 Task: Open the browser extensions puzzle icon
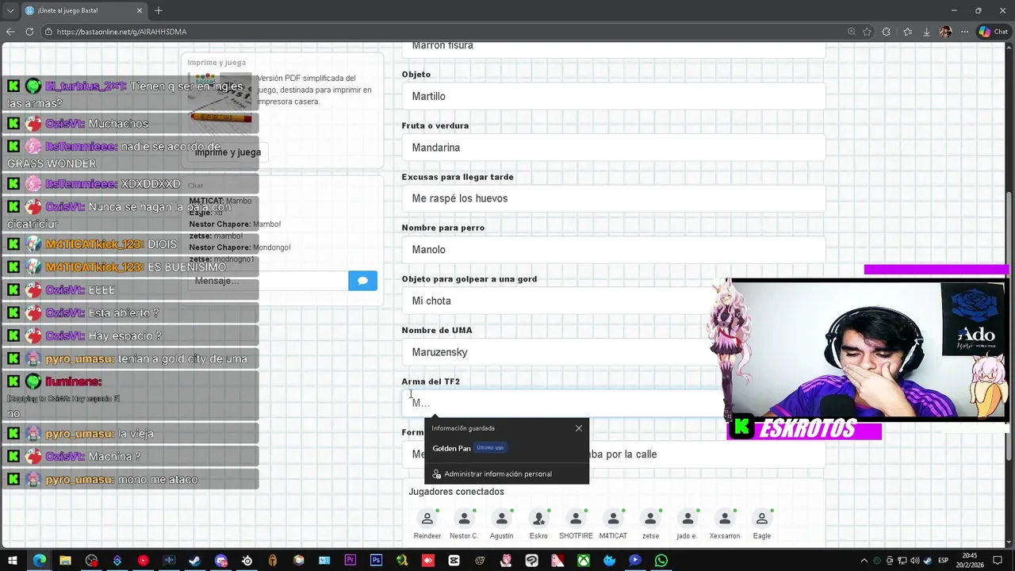(887, 32)
